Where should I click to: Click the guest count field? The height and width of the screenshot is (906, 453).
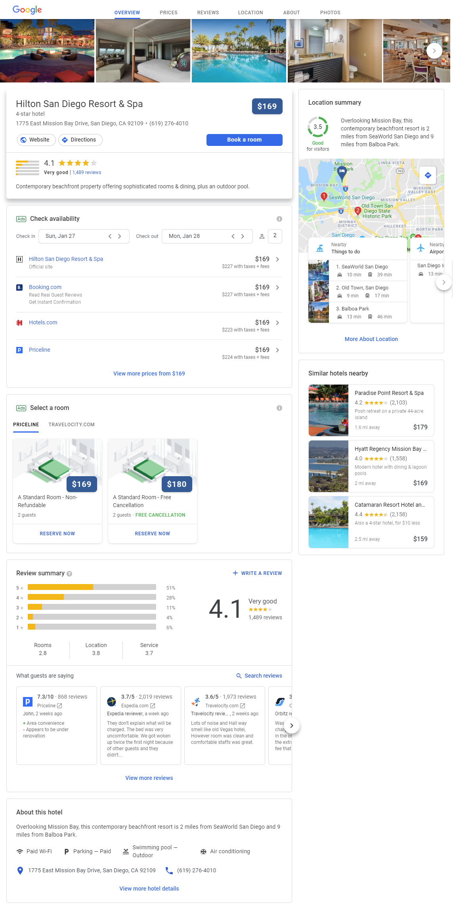tap(275, 236)
